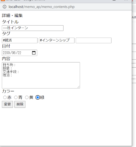Click inside the 内容 textarea
The height and width of the screenshot is (147, 136).
click(x=41, y=75)
